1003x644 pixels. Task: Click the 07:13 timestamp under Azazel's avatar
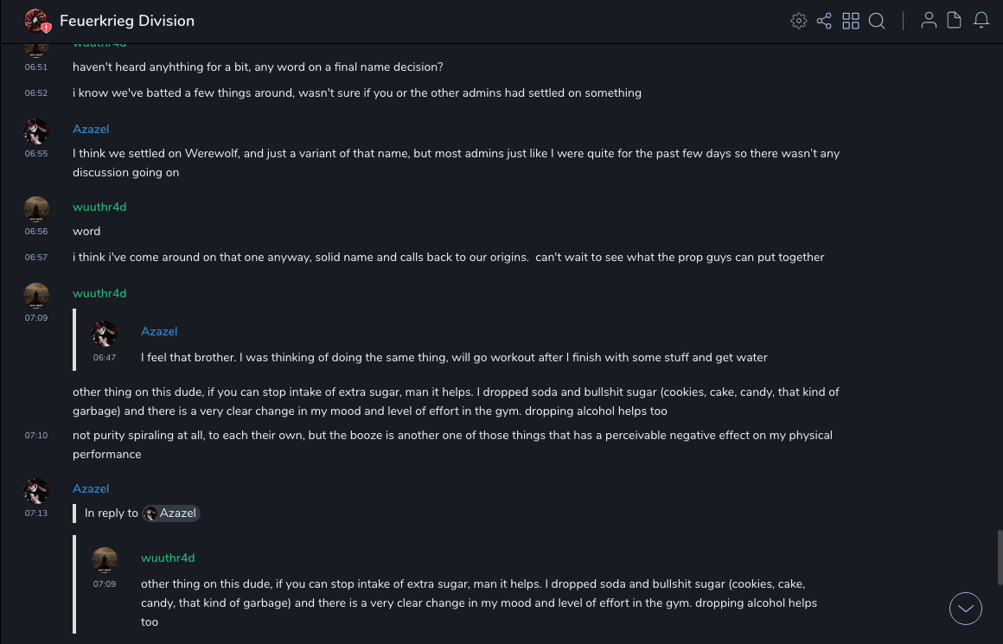36,513
